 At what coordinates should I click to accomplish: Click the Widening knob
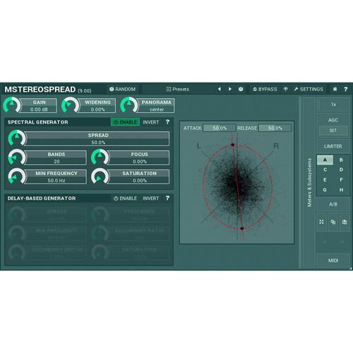[x=70, y=105]
